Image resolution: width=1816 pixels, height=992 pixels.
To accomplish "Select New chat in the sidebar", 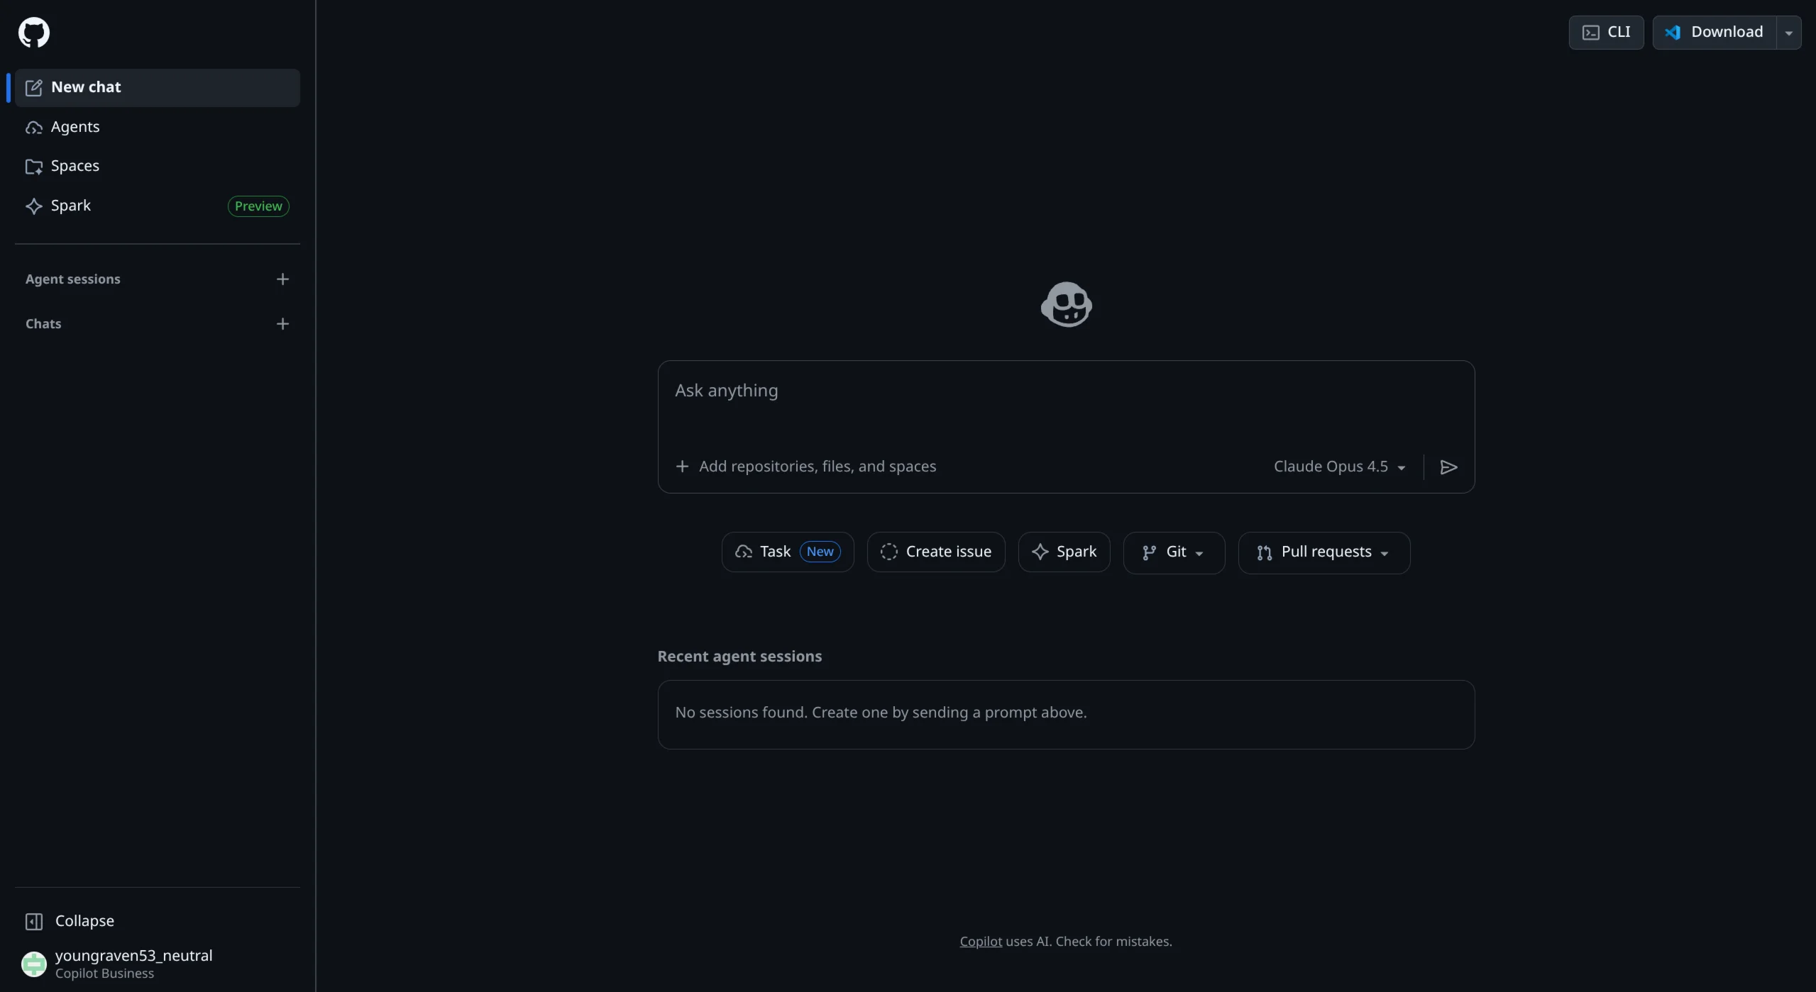I will pyautogui.click(x=85, y=87).
